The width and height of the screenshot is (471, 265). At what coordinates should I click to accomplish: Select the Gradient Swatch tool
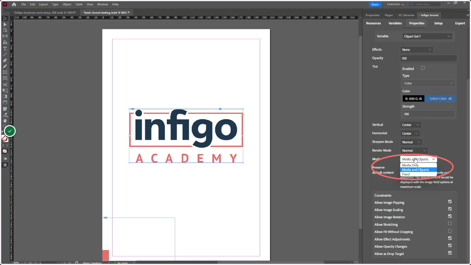coord(5,97)
